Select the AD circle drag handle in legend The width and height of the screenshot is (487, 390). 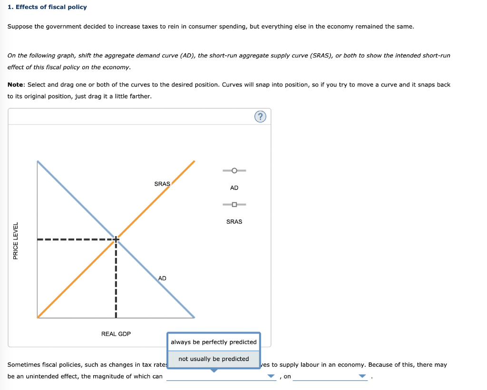(x=234, y=170)
